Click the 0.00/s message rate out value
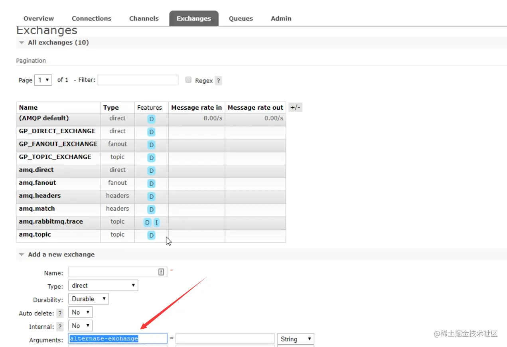The height and width of the screenshot is (347, 507). (274, 118)
